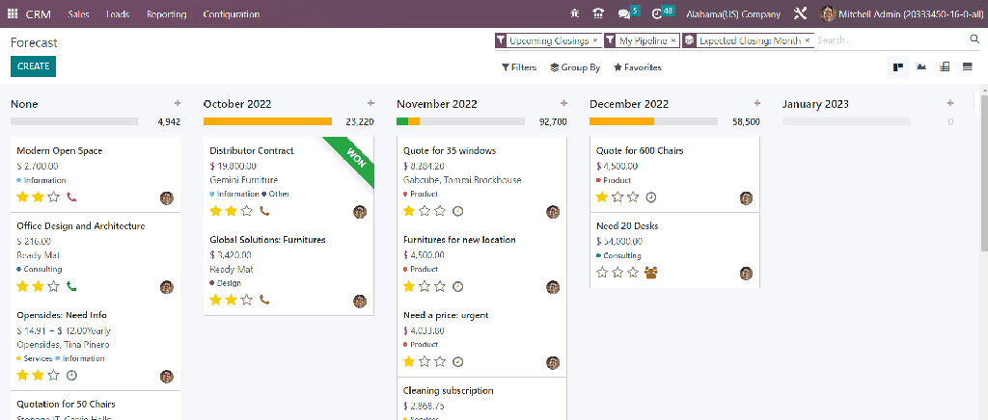Click red phone activity icon on Modern Open Space
The image size is (988, 420).
pos(71,197)
